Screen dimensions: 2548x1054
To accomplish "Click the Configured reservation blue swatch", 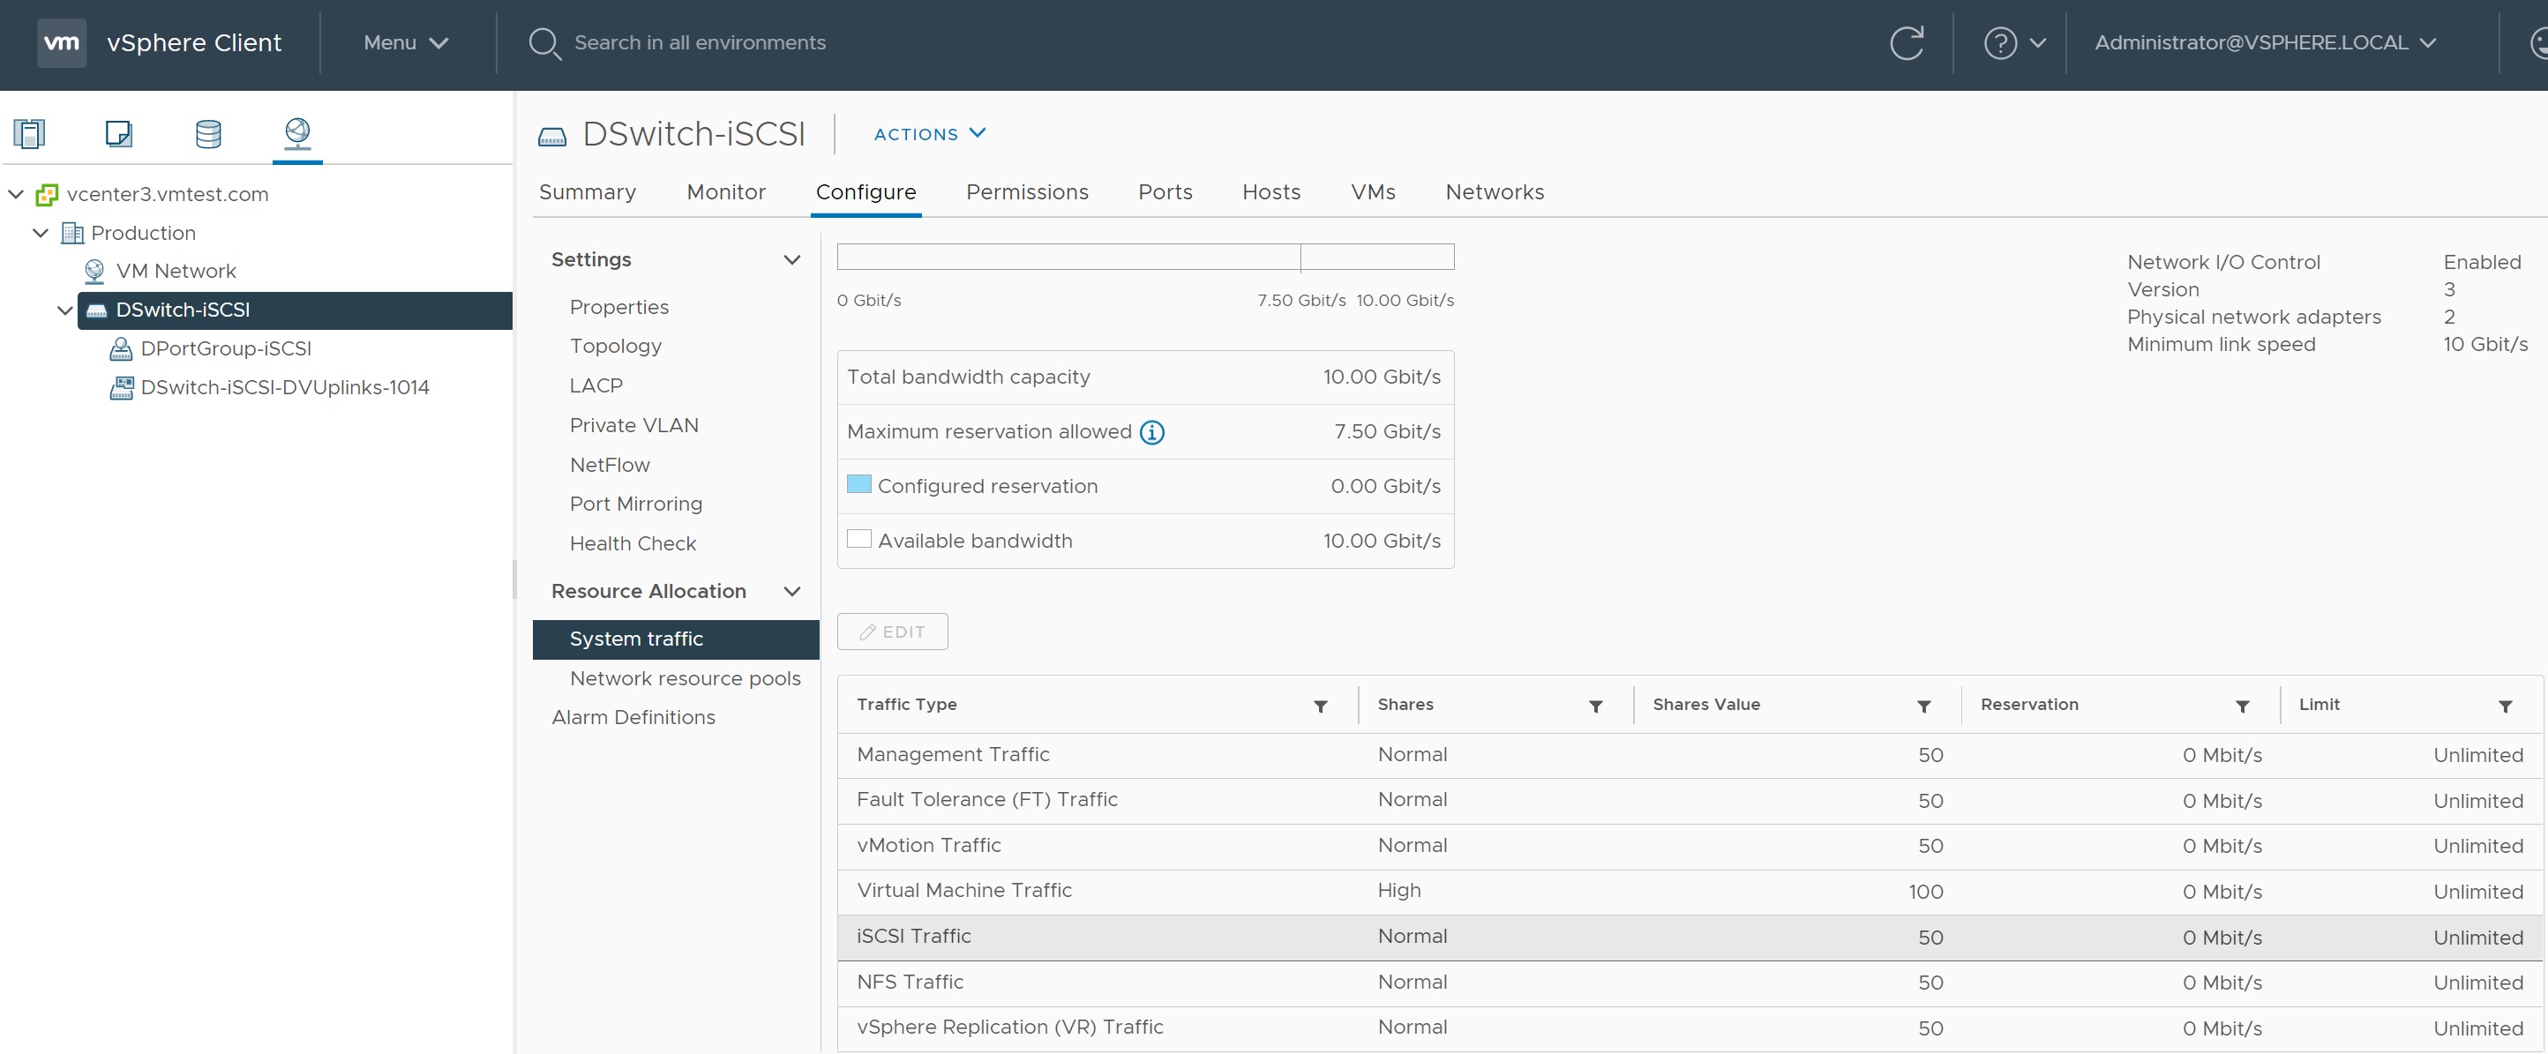I will [x=858, y=484].
